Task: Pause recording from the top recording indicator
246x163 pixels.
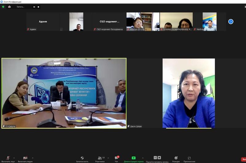Action: pos(34,7)
